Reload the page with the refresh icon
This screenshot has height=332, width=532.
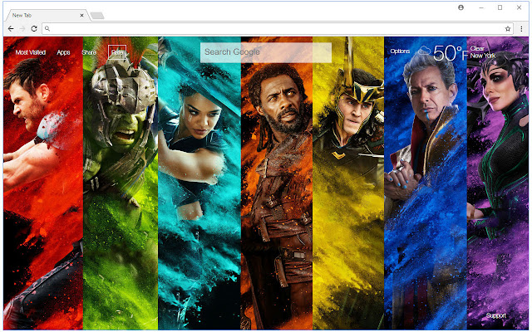[34, 29]
